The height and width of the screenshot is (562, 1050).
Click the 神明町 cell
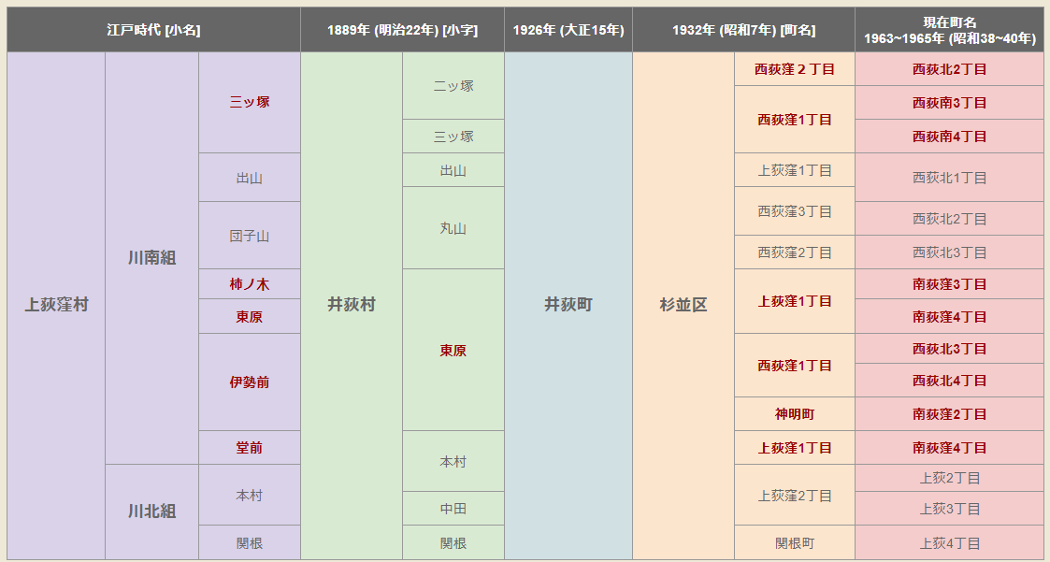click(795, 414)
